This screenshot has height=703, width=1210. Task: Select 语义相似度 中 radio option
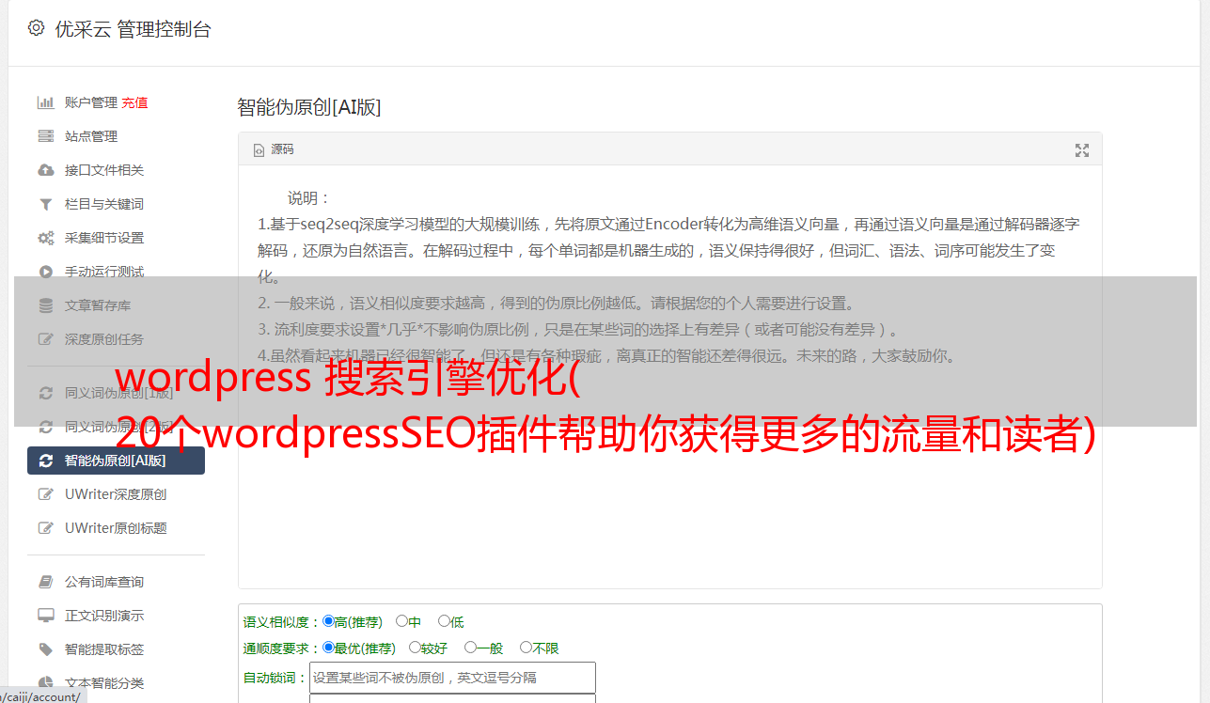pyautogui.click(x=401, y=621)
